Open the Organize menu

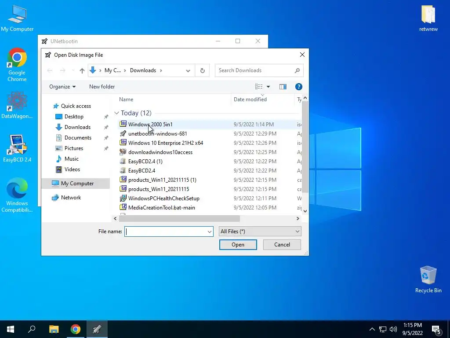pos(62,87)
